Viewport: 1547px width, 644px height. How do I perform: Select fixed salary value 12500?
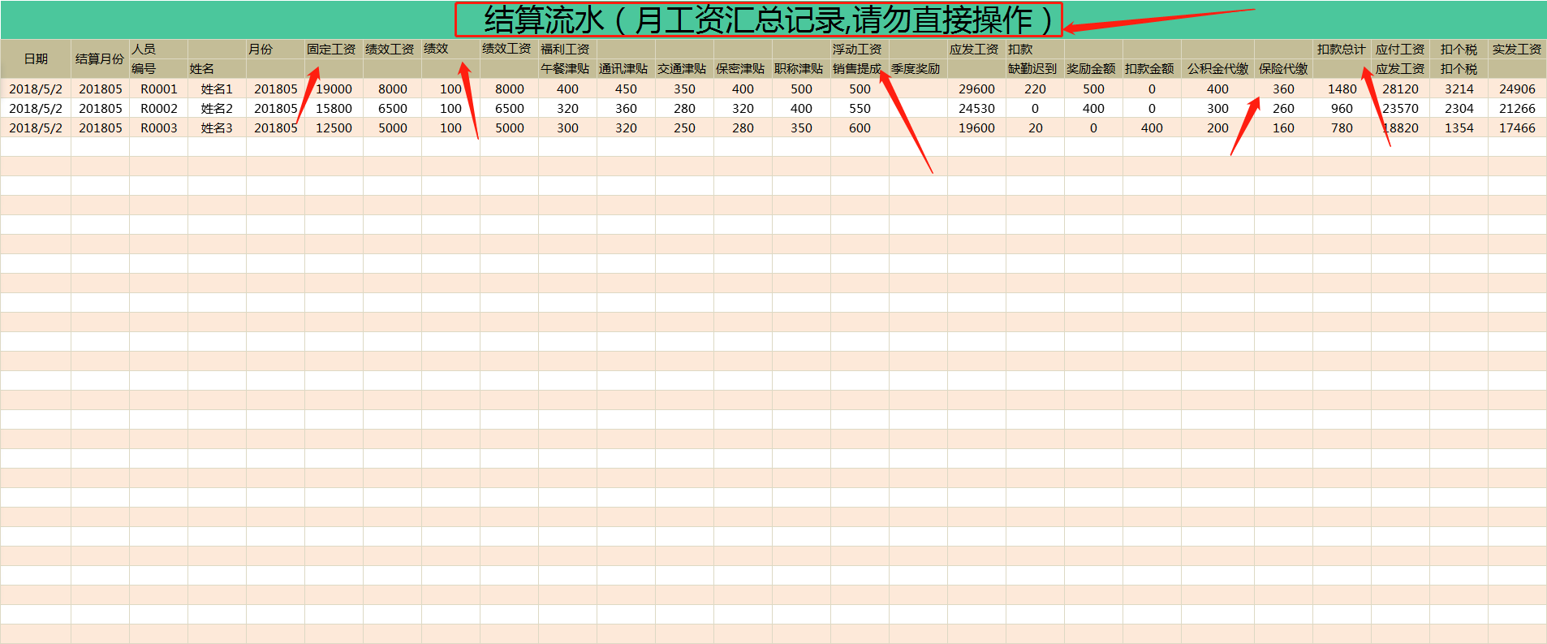click(334, 128)
